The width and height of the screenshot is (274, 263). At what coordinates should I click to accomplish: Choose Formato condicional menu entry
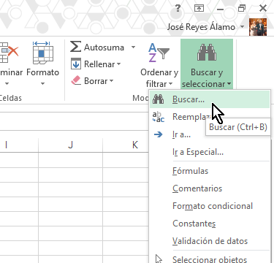coord(210,206)
